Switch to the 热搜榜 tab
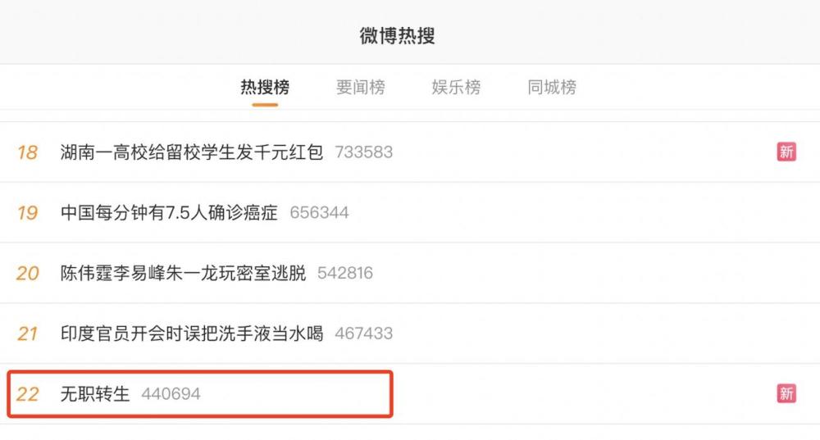 [265, 87]
